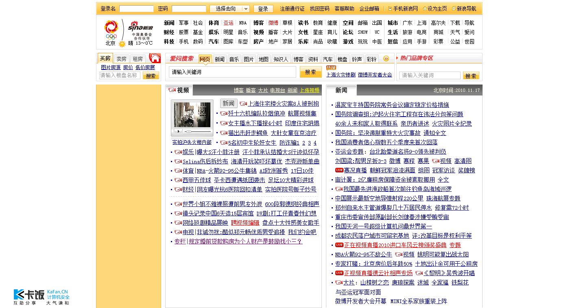Select the 铃声 search tab
579x308 pixels.
tap(357, 59)
